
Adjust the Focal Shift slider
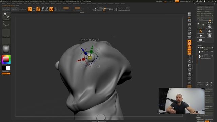pyautogui.click(x=105, y=8)
